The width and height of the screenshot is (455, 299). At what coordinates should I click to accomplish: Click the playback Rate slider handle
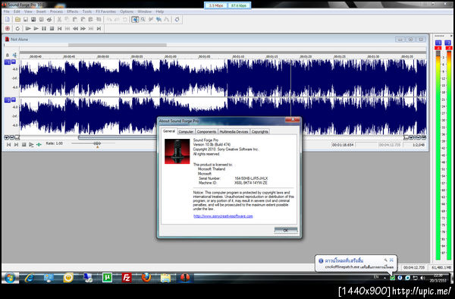click(x=97, y=144)
